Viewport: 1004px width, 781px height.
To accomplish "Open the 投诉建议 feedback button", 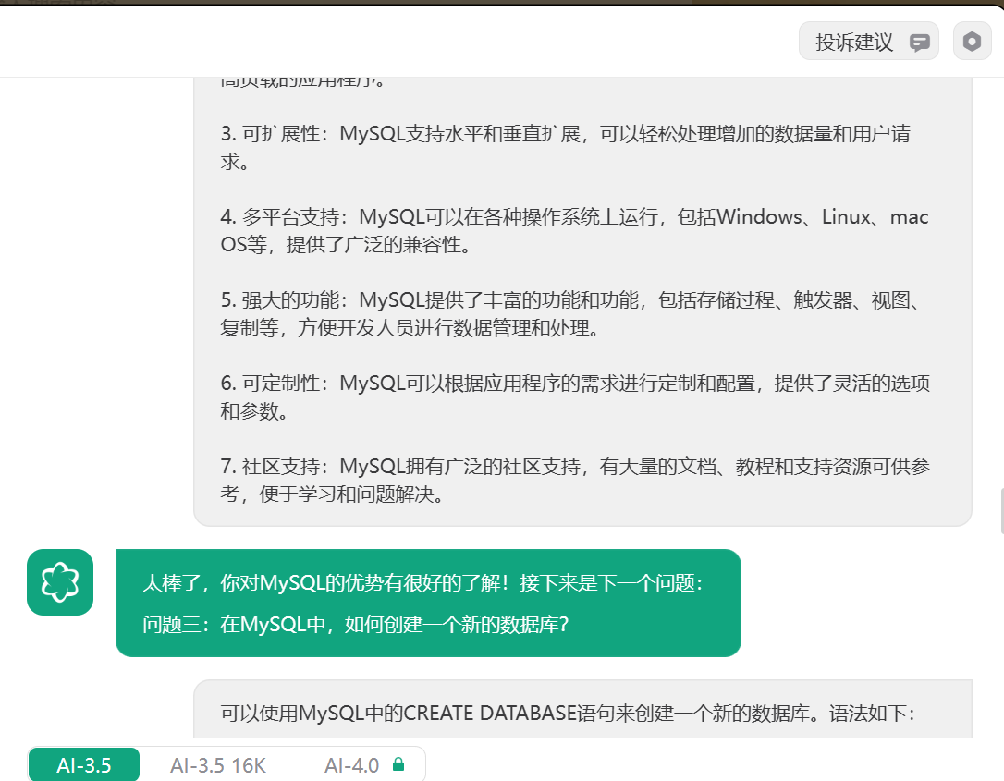I will click(868, 42).
